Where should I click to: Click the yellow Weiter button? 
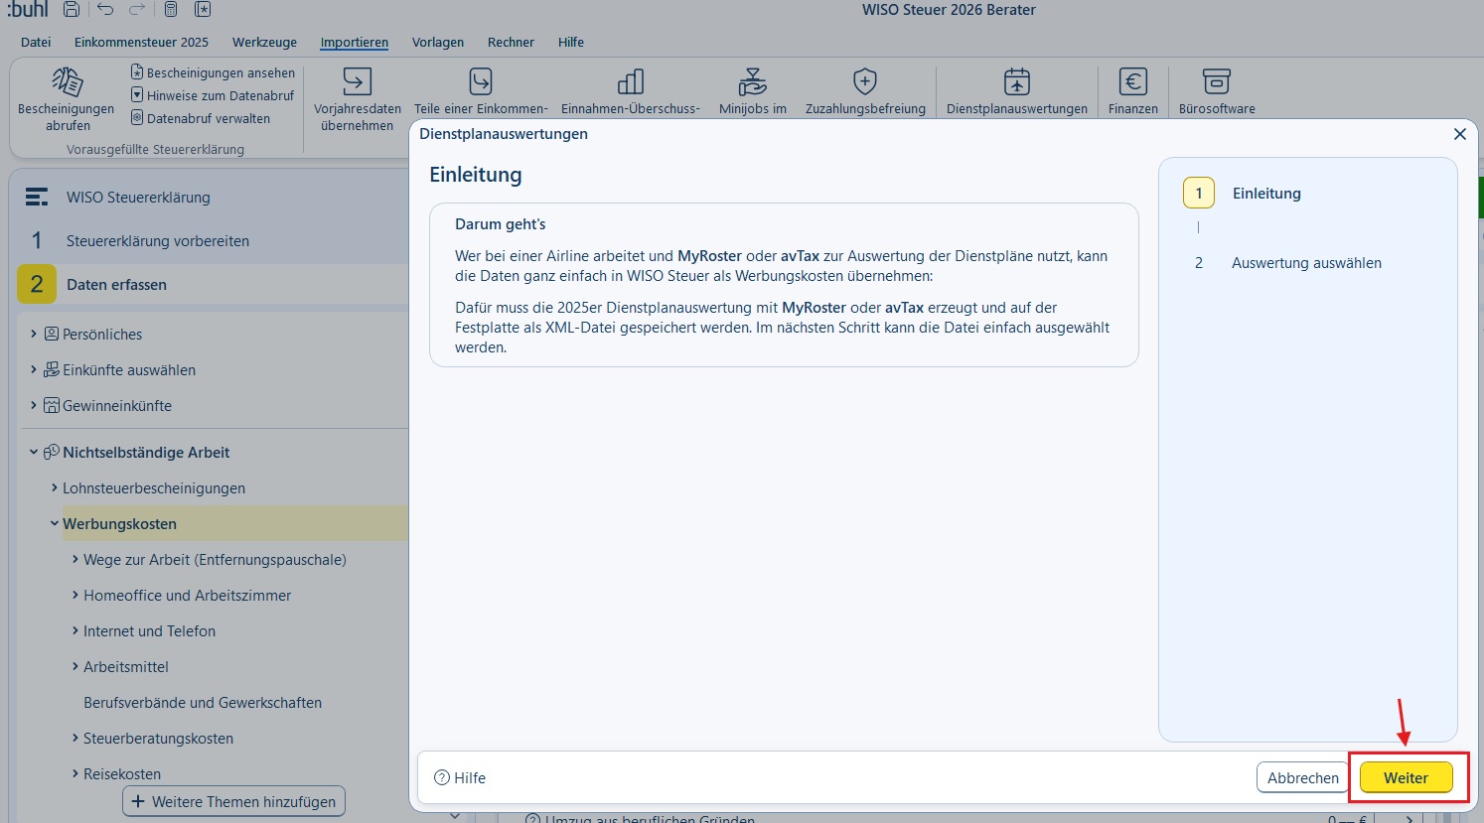pos(1406,778)
